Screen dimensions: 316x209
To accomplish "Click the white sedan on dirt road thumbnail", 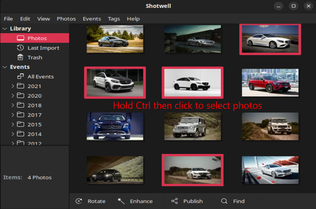I will 193,170.
